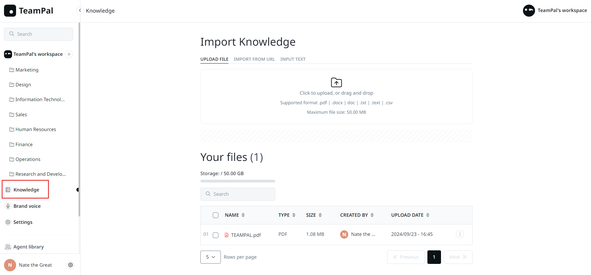Viewport: 591px width, 275px height.
Task: Go to Brand voice page
Action: [x=27, y=206]
